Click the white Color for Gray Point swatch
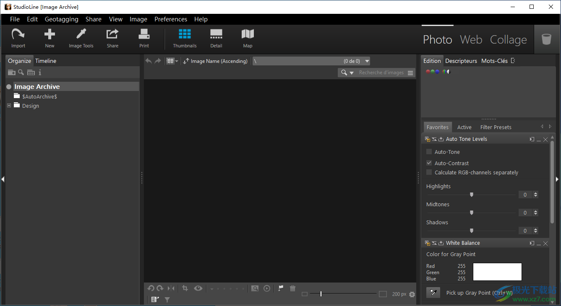This screenshot has height=306, width=561. point(497,272)
